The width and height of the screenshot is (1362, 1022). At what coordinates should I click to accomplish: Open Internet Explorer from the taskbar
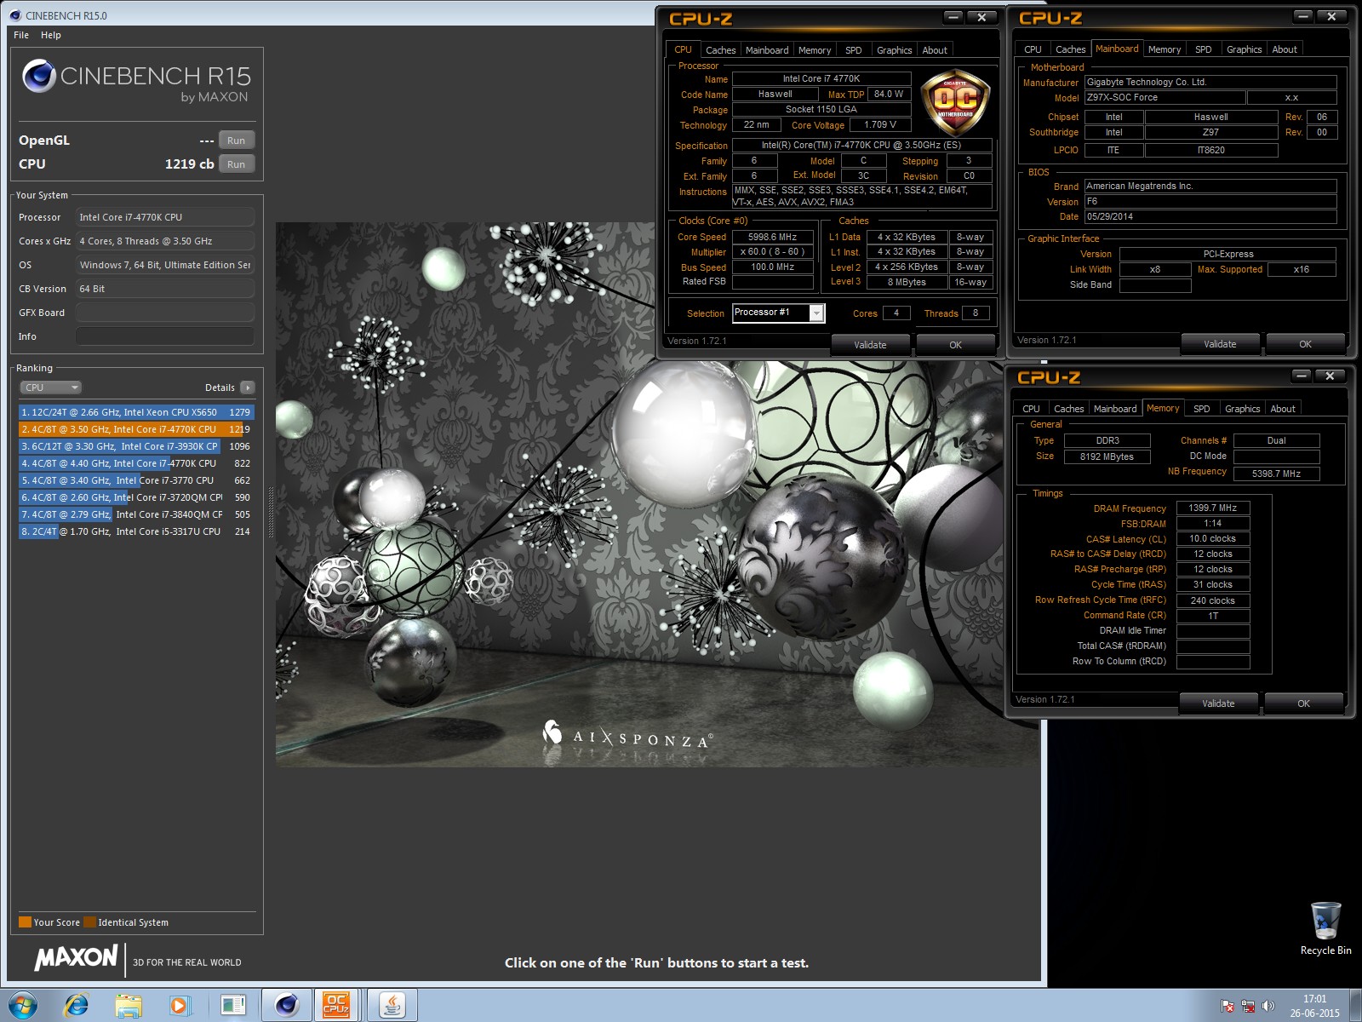click(77, 1005)
